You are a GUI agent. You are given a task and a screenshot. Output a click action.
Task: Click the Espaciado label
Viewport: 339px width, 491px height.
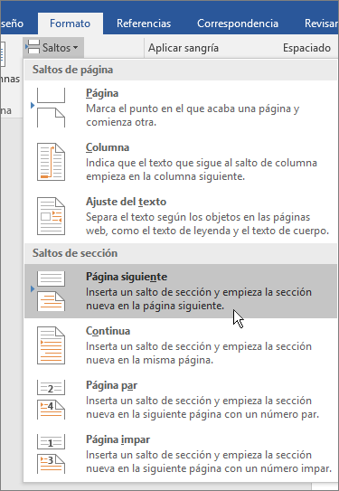click(306, 48)
